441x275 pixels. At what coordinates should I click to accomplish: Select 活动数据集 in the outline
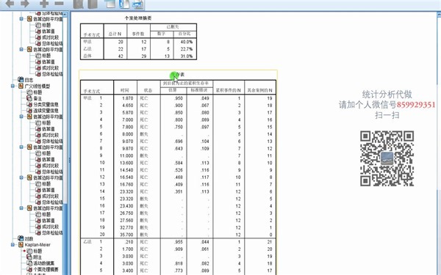[x=44, y=263]
